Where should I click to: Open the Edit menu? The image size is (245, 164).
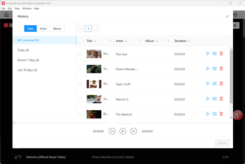[10, 9]
